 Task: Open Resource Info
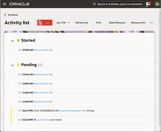[x=138, y=23]
